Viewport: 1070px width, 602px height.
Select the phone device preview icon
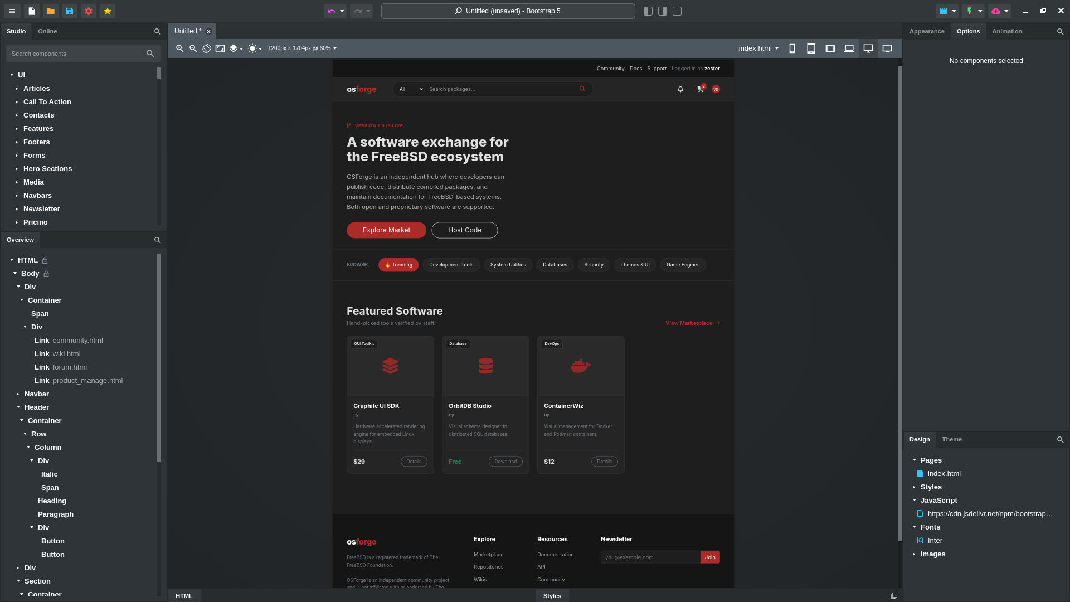(x=792, y=48)
